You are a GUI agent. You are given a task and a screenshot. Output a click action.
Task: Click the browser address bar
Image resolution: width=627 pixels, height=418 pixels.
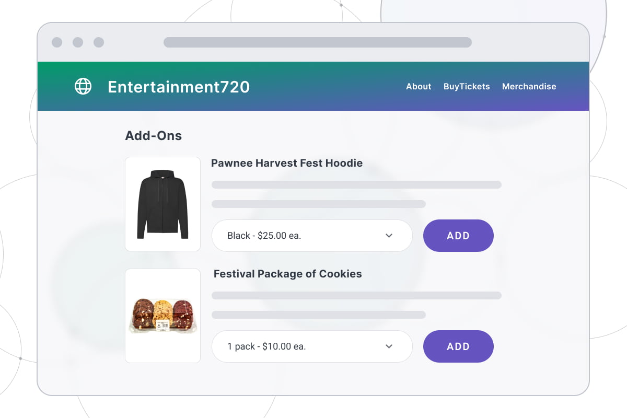318,43
